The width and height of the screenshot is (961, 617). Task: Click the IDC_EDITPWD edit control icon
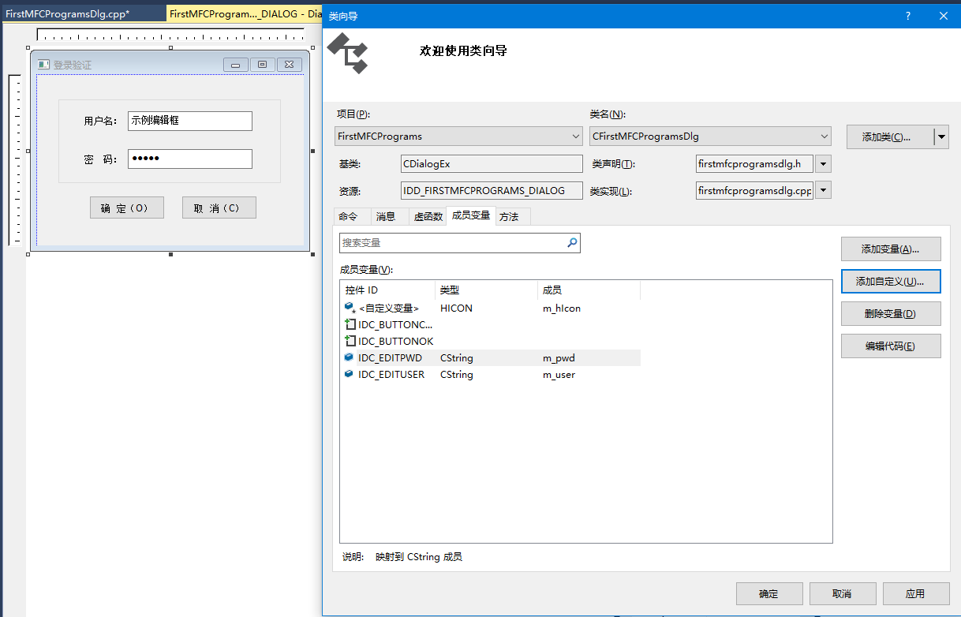coord(348,357)
